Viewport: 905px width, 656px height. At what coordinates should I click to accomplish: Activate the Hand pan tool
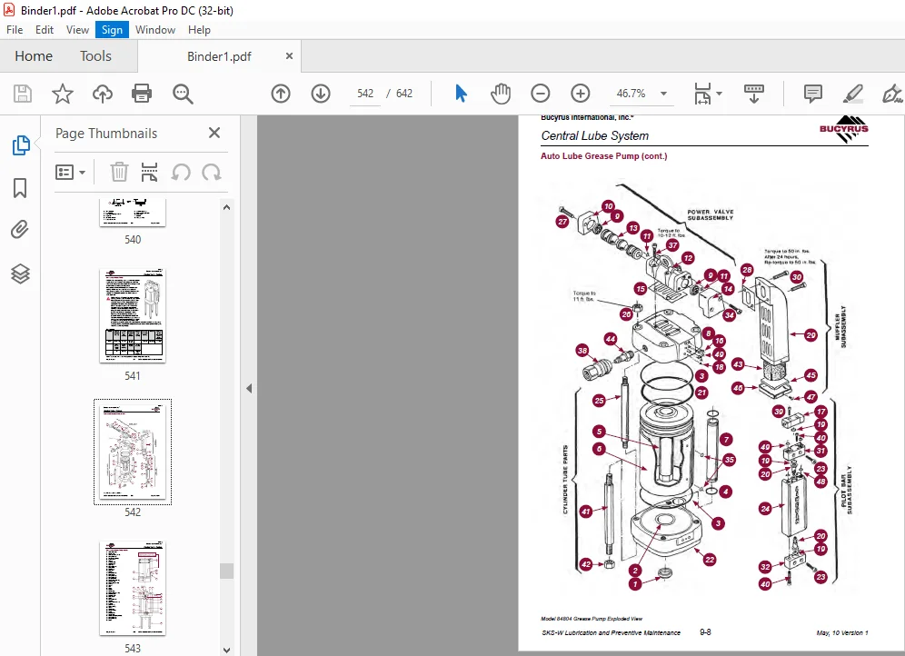tap(501, 94)
